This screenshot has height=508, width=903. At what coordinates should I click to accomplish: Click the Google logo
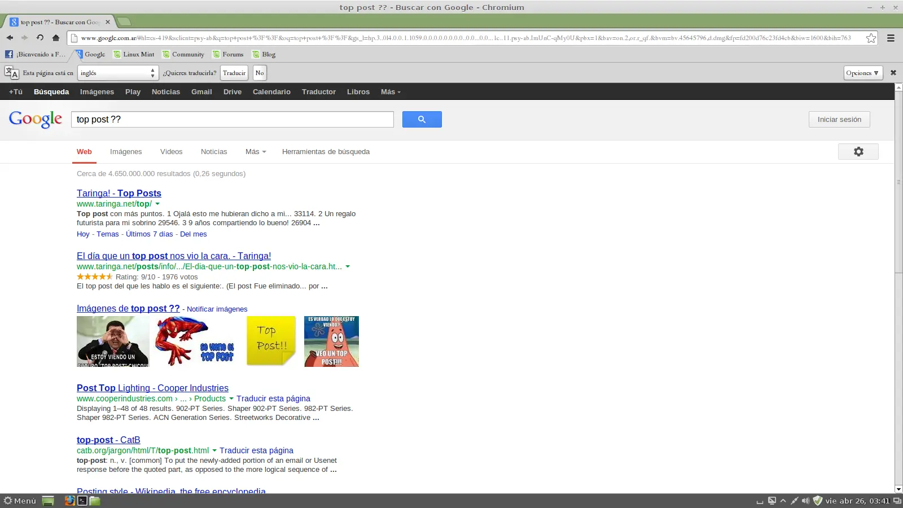(x=36, y=119)
